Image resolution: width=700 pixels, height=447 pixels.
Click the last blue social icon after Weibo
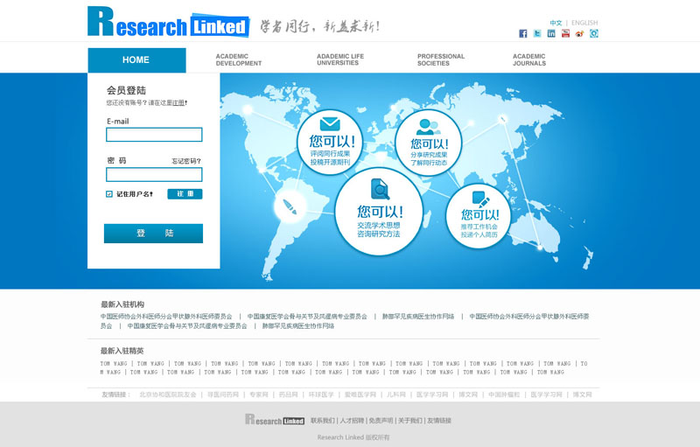594,33
